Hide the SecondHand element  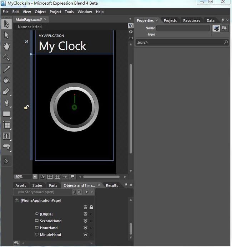pos(85,221)
